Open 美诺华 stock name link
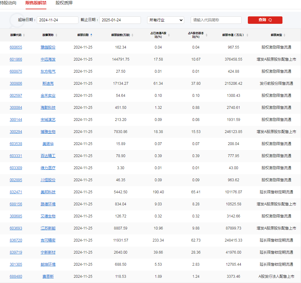The image size is (301, 283). pyautogui.click(x=48, y=144)
